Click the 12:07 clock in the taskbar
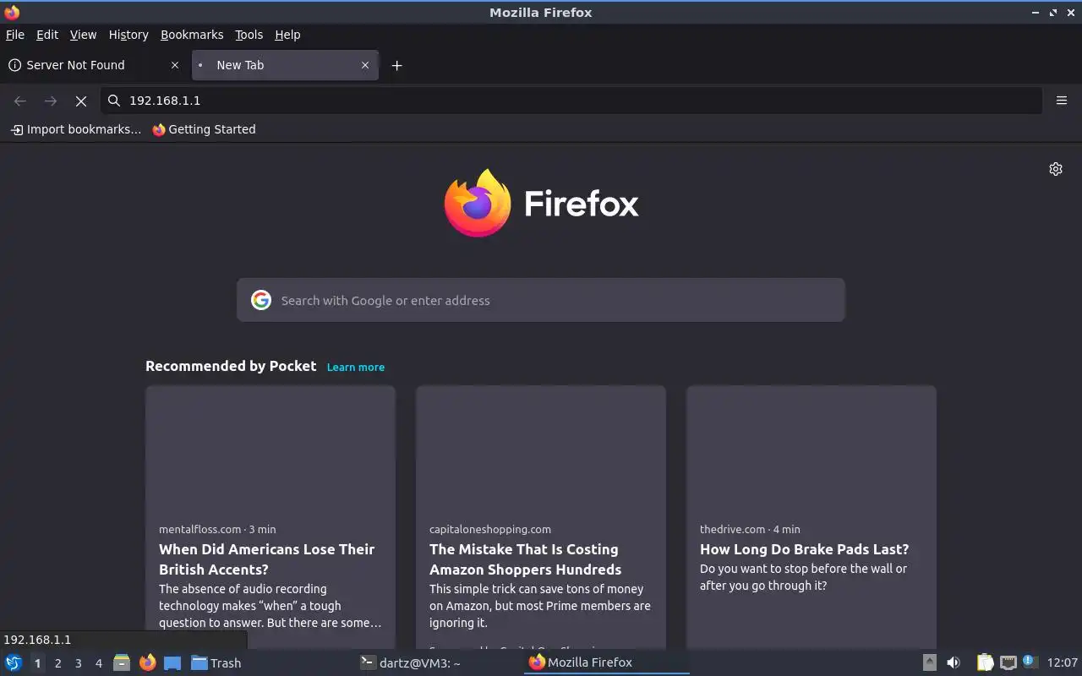1082x676 pixels. click(1063, 662)
